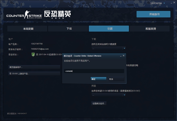Open 设置启动选项 button
Screen dimensions: 177x121
(x=99, y=103)
